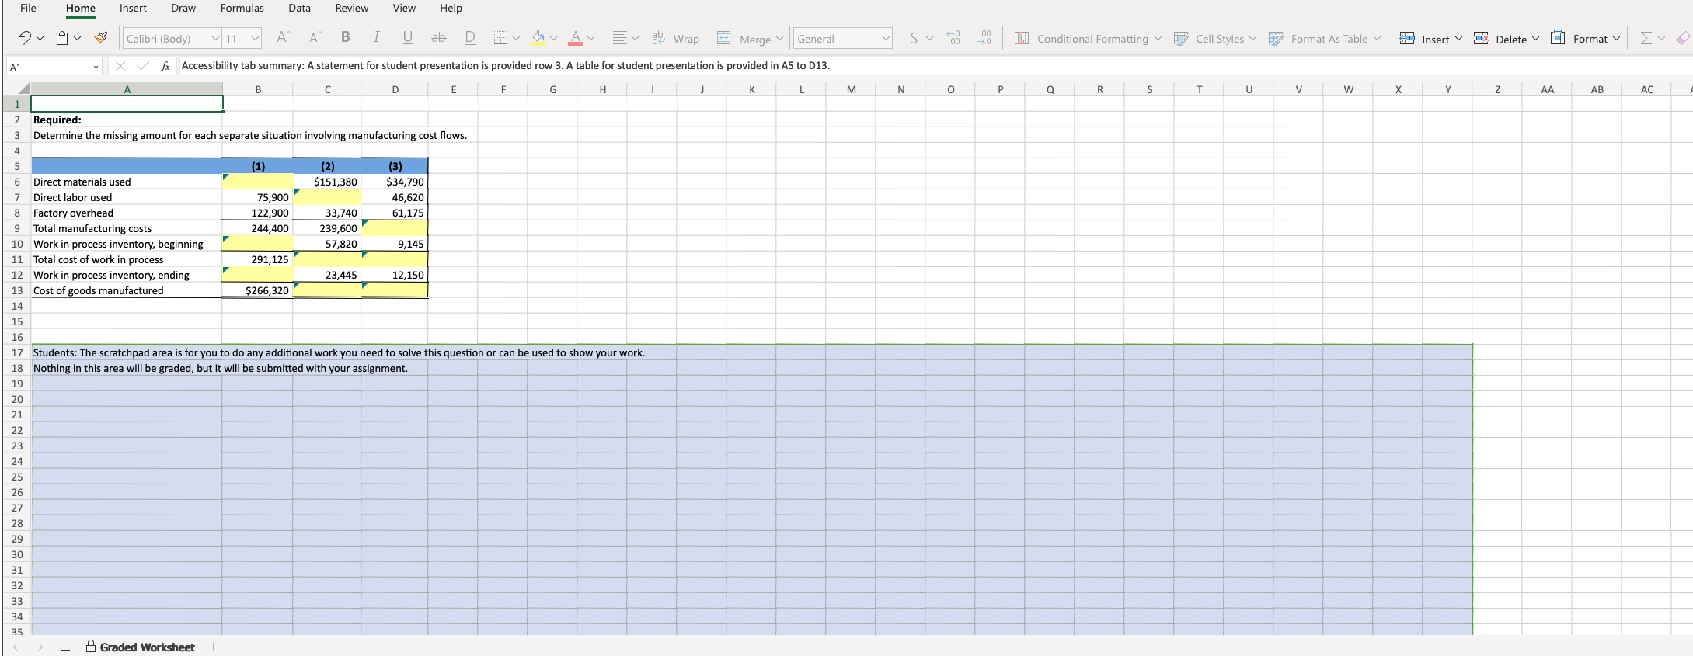The width and height of the screenshot is (1693, 656).
Task: Click the formula bar confirm checkmark icon
Action: (142, 66)
